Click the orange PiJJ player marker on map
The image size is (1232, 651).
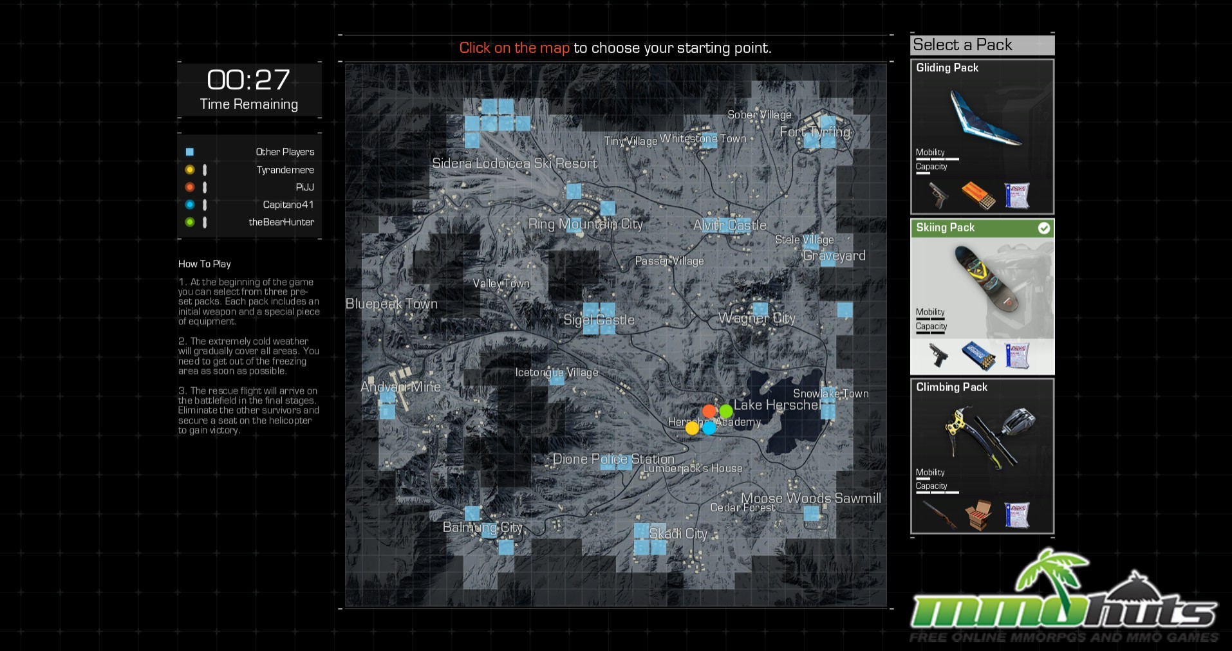709,411
